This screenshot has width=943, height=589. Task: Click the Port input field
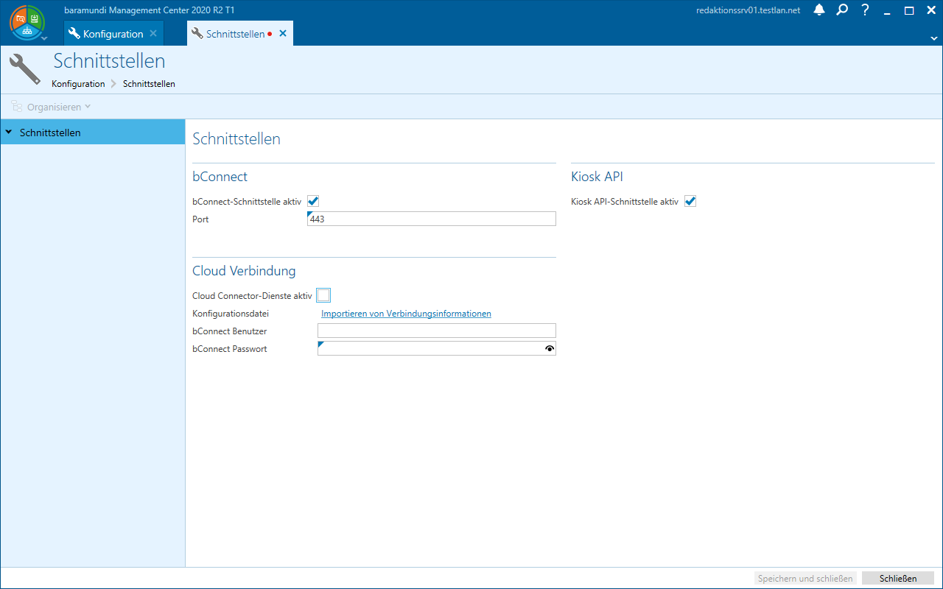click(x=431, y=219)
